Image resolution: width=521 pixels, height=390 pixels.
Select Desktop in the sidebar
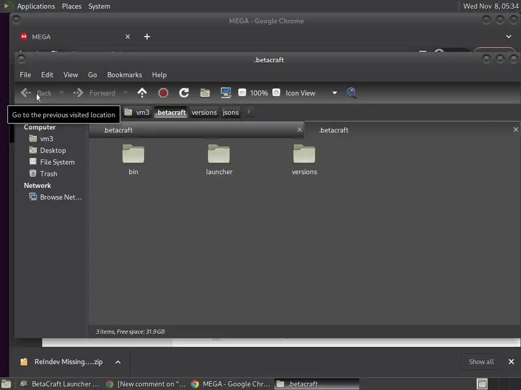pos(53,150)
